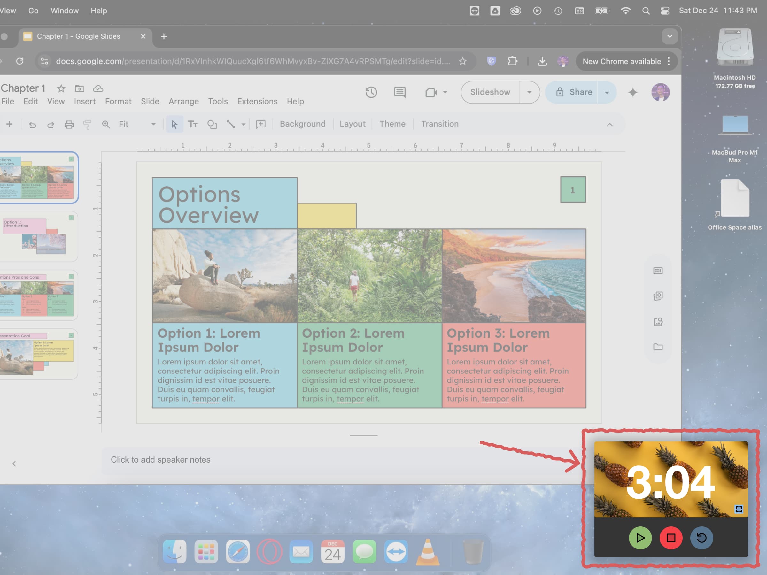Click the Meet camera icon
767x575 pixels.
click(431, 93)
